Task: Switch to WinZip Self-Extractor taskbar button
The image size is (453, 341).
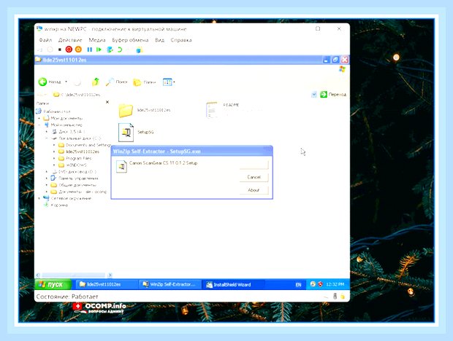Action: pos(170,285)
